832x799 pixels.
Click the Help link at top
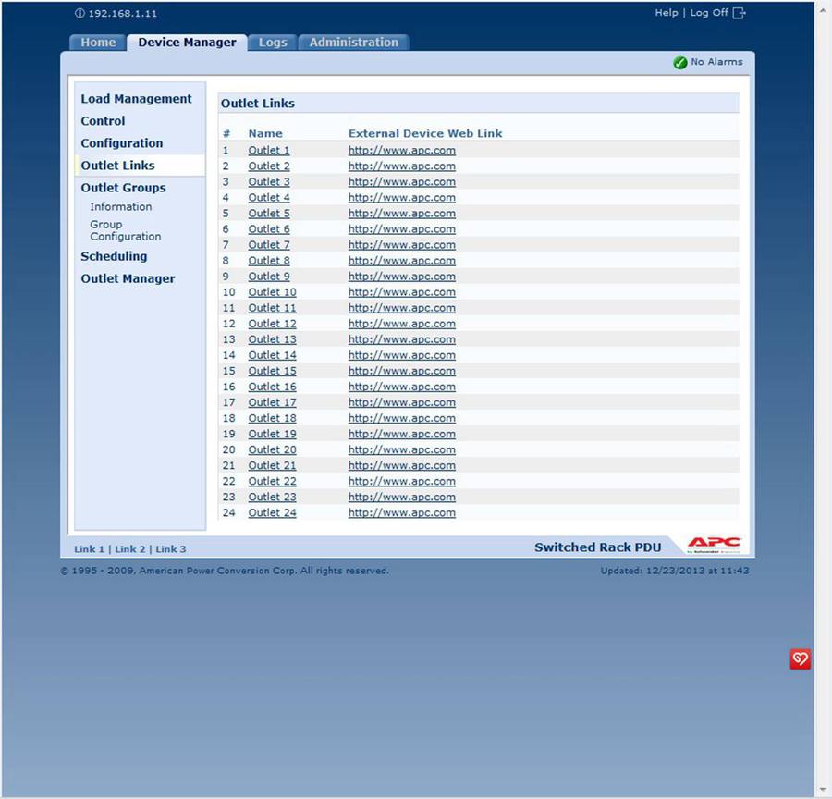pos(666,13)
